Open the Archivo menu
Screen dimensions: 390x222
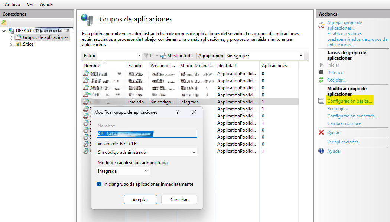(x=12, y=4)
